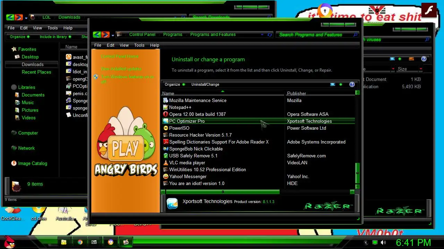Viewport: 444px width, 249px height.
Task: Click the Programs breadcrumb in the address bar
Action: tap(173, 35)
